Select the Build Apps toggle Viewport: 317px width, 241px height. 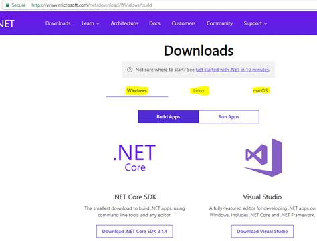(169, 116)
